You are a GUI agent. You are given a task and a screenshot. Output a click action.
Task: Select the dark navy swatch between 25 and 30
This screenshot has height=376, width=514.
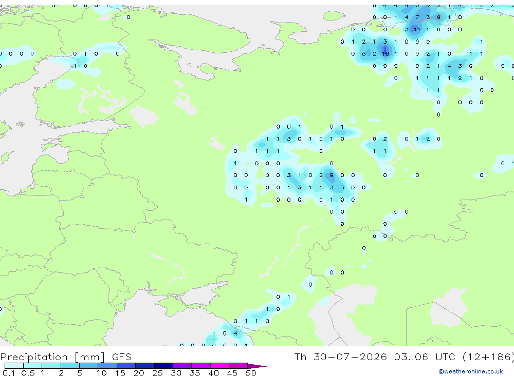point(163,366)
